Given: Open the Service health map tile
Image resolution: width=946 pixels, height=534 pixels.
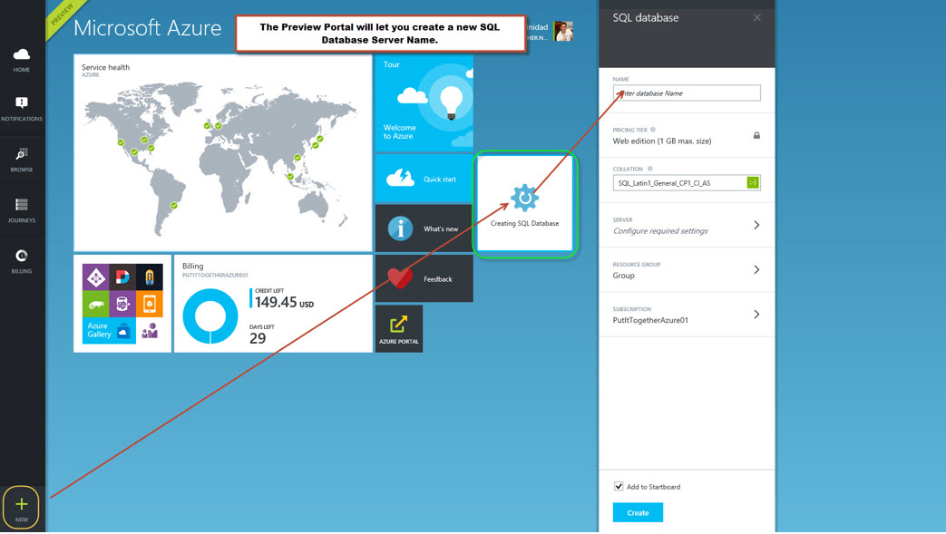Looking at the screenshot, I should click(222, 152).
